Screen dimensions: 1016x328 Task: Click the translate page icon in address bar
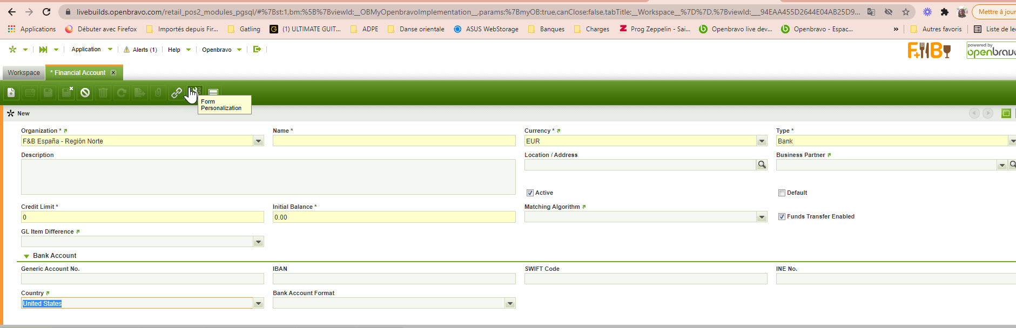coord(871,11)
